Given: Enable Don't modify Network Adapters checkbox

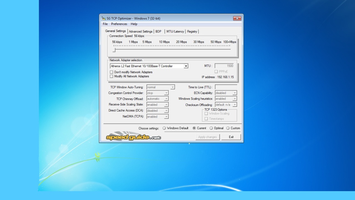Looking at the screenshot, I should pyautogui.click(x=112, y=72).
